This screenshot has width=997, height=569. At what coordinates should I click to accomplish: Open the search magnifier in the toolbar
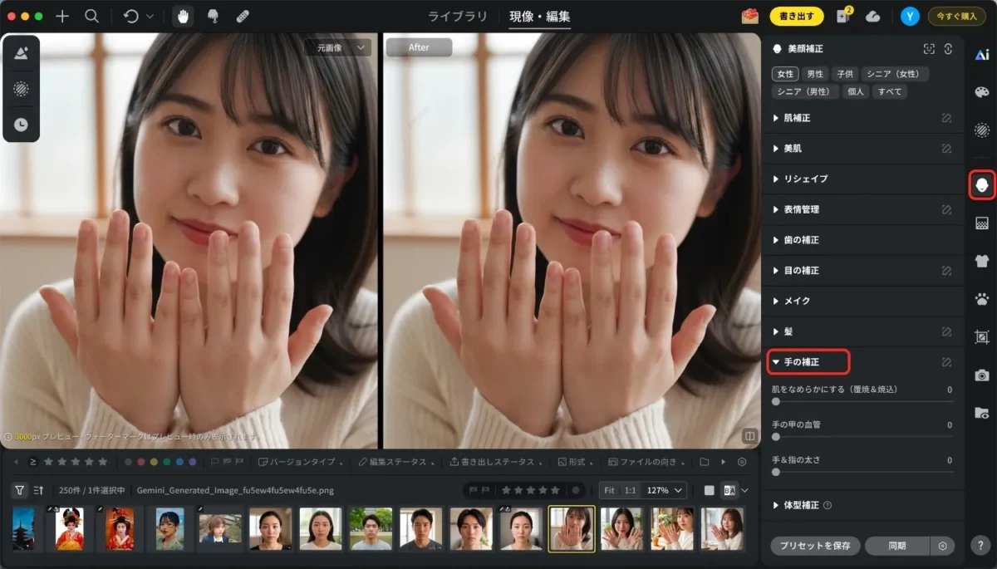(x=92, y=15)
